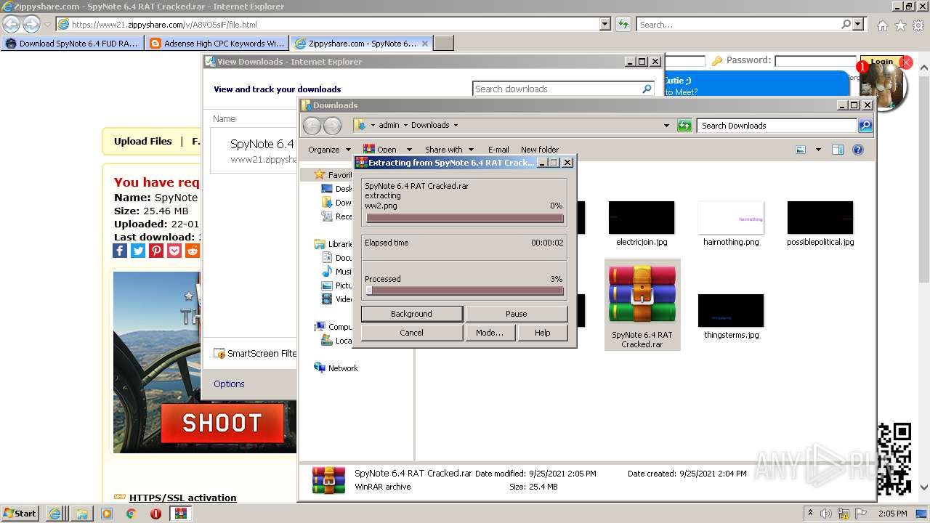This screenshot has width=930, height=523.
Task: Focus the Search Downloads input field
Action: pos(777,126)
